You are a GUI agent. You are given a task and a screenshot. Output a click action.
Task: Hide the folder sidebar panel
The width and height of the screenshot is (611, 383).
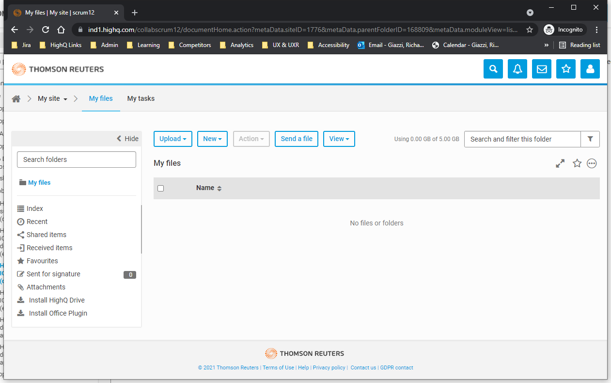click(x=127, y=139)
